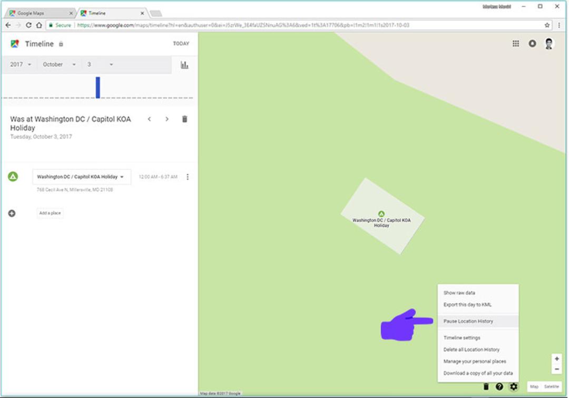Open the Washington DC / Capitol KOA Holiday place dropdown

81,177
